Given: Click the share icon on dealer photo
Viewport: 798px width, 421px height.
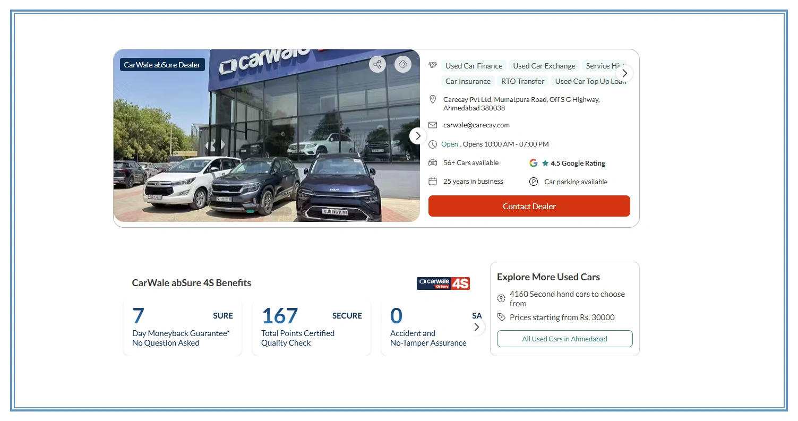Looking at the screenshot, I should [377, 64].
